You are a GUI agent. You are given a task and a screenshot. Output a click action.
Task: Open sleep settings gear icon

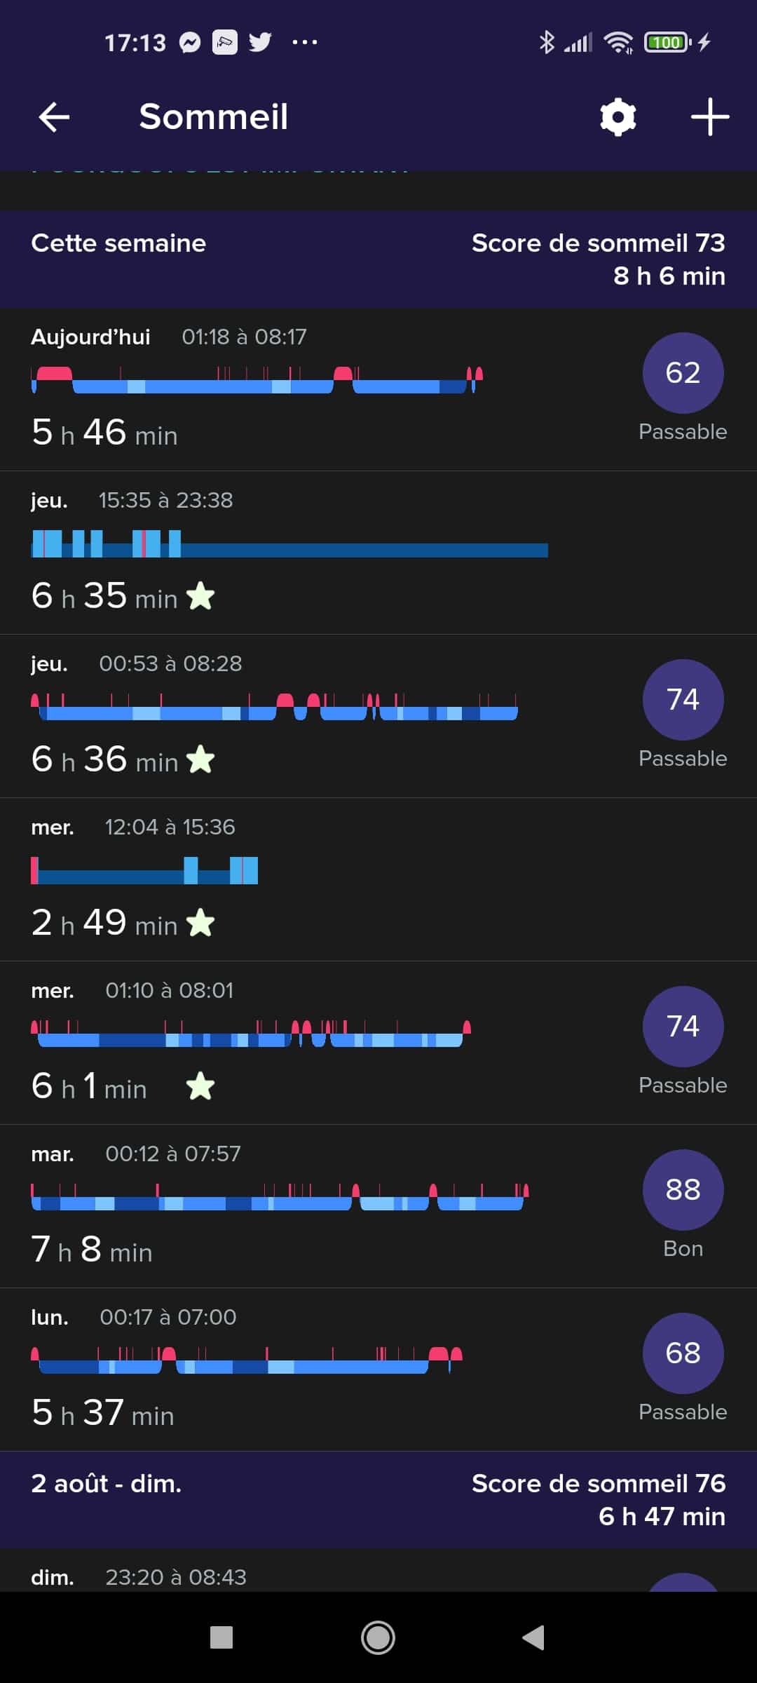[x=618, y=116]
